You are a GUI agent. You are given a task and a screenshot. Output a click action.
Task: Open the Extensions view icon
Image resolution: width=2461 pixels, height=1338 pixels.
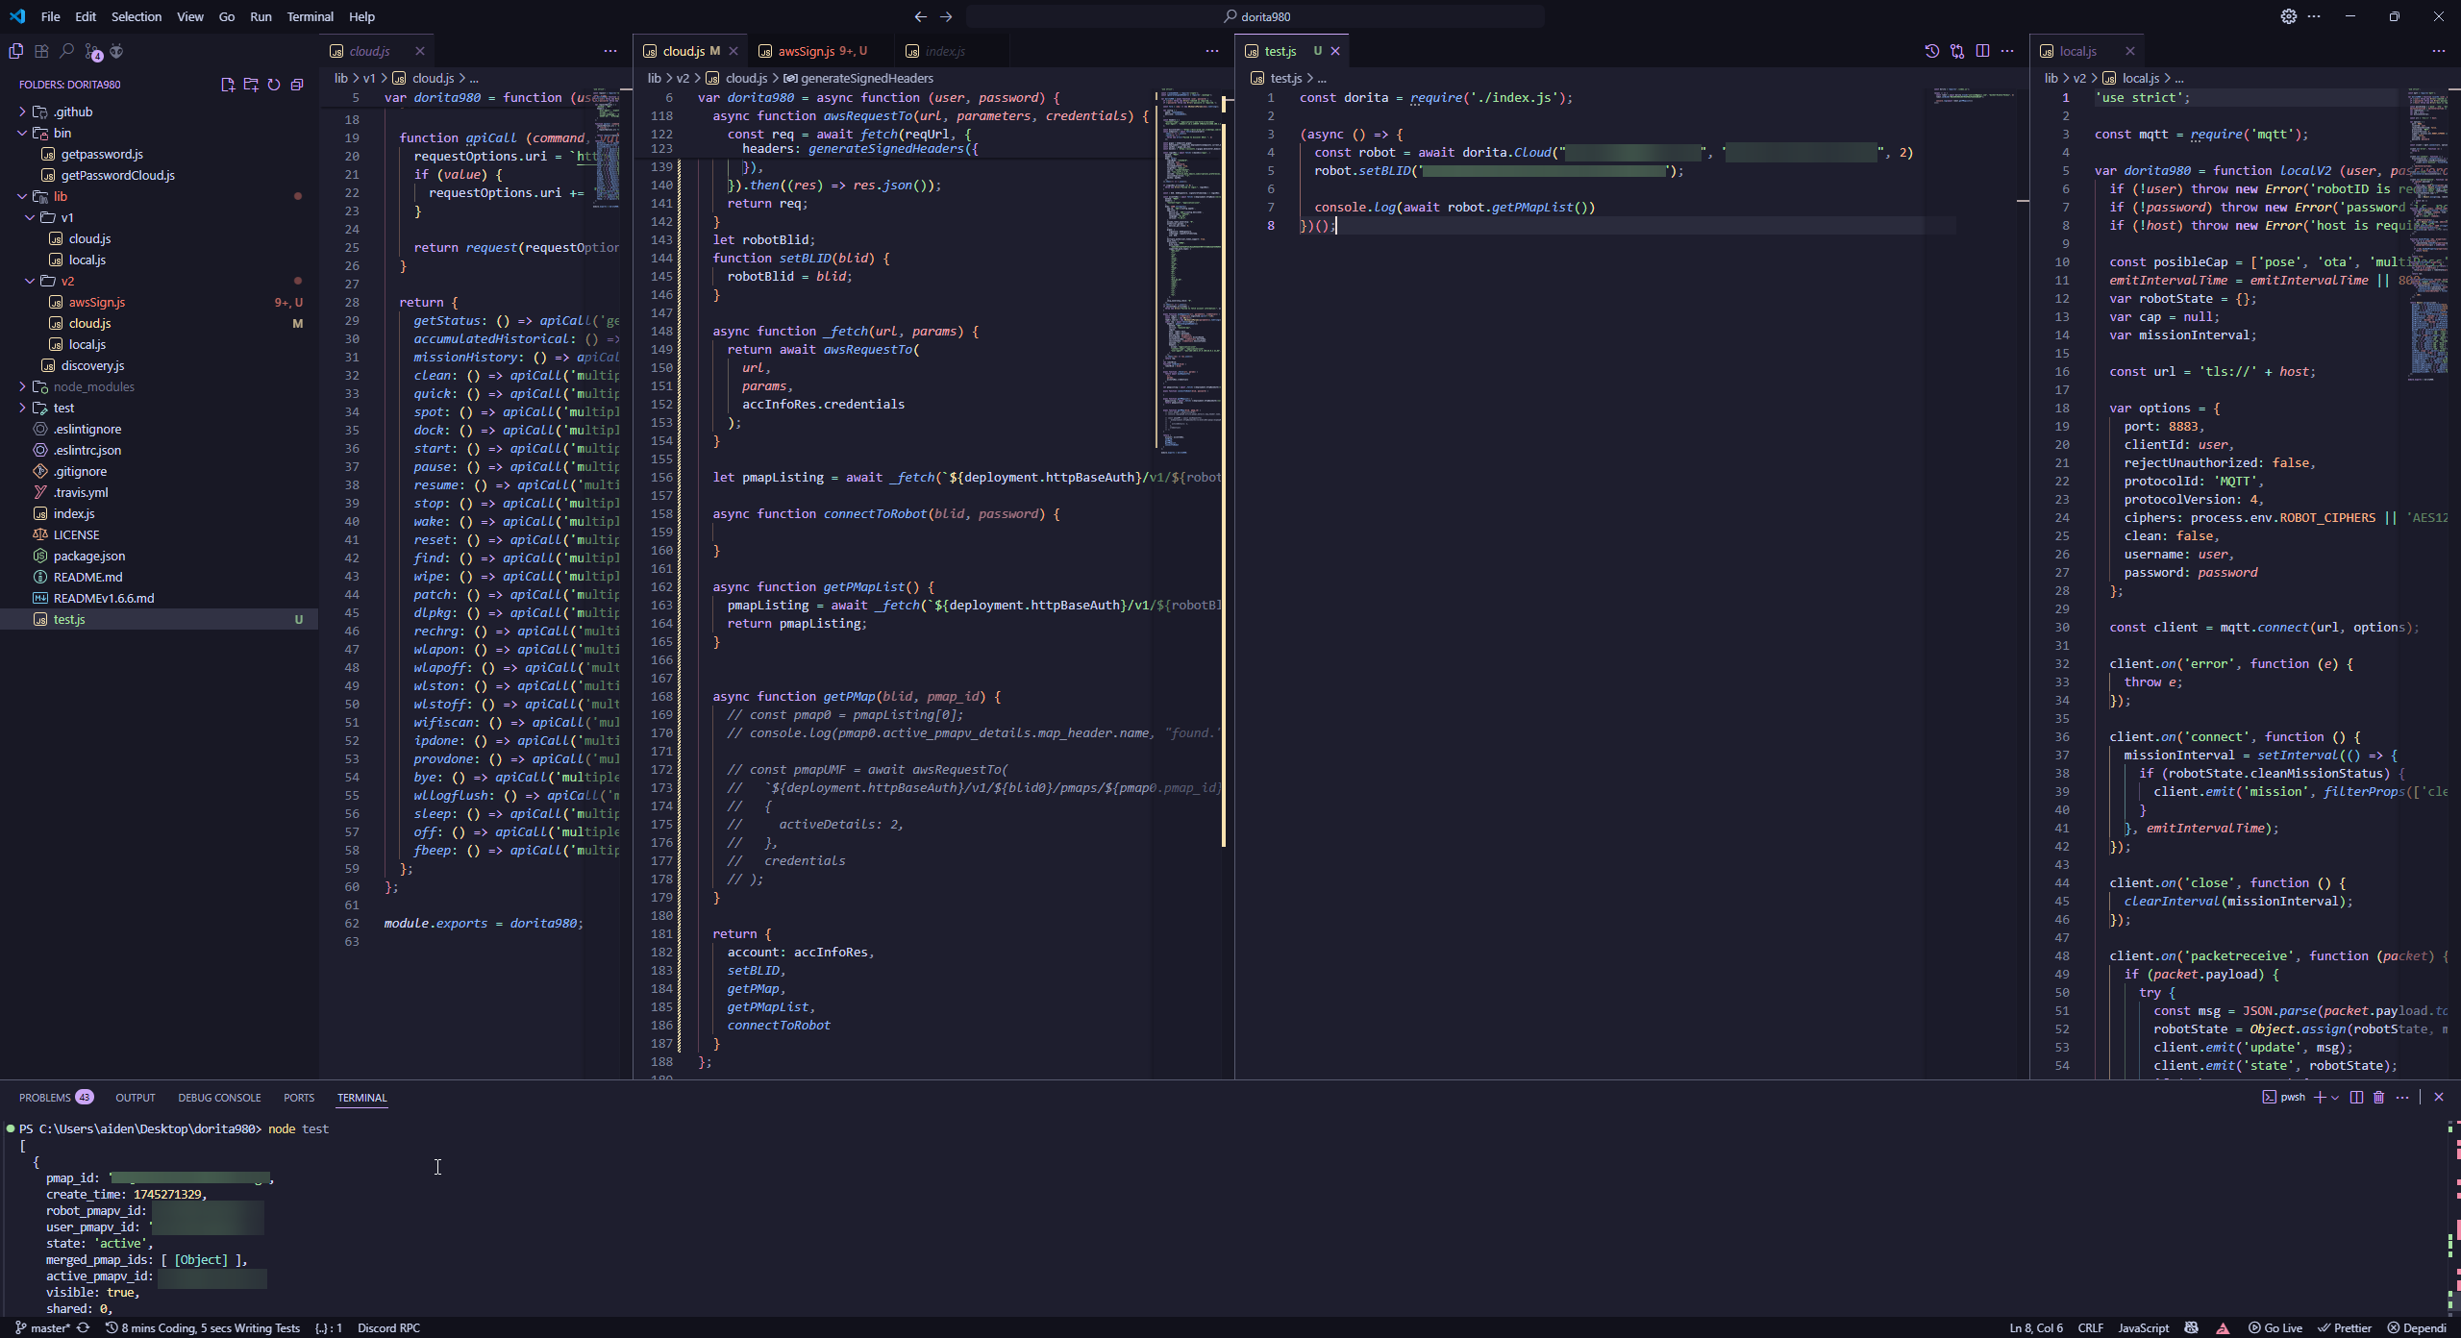[x=41, y=51]
